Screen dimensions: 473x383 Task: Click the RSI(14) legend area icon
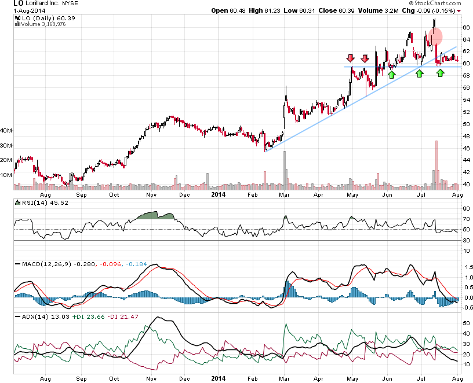click(17, 202)
